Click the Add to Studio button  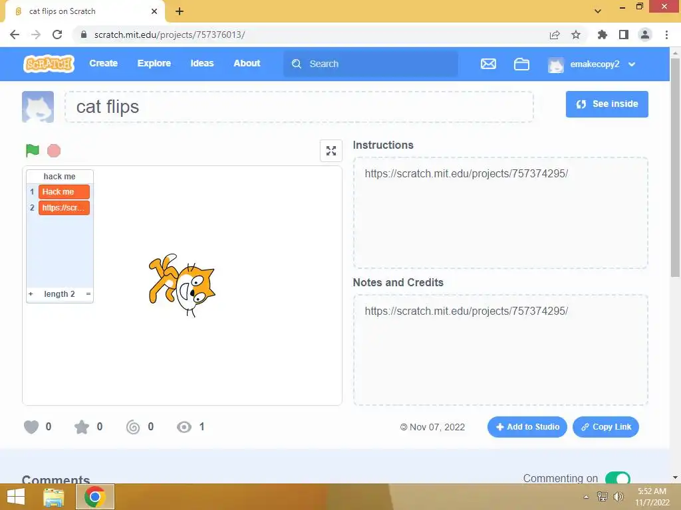click(527, 427)
